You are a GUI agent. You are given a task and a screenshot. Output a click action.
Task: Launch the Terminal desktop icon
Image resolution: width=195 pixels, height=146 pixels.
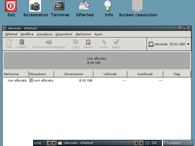tap(60, 6)
